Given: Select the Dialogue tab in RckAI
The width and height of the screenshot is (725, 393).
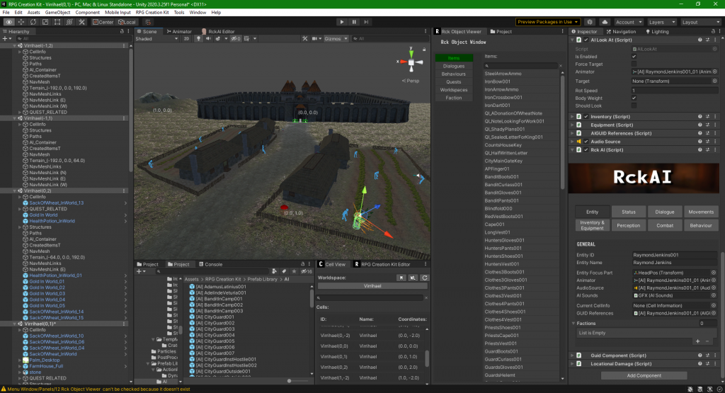Looking at the screenshot, I should pyautogui.click(x=664, y=212).
